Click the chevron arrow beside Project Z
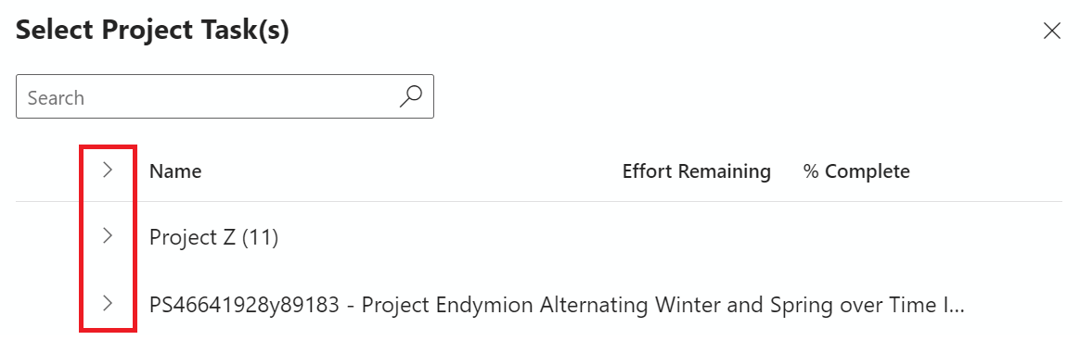1080x353 pixels. [x=108, y=236]
